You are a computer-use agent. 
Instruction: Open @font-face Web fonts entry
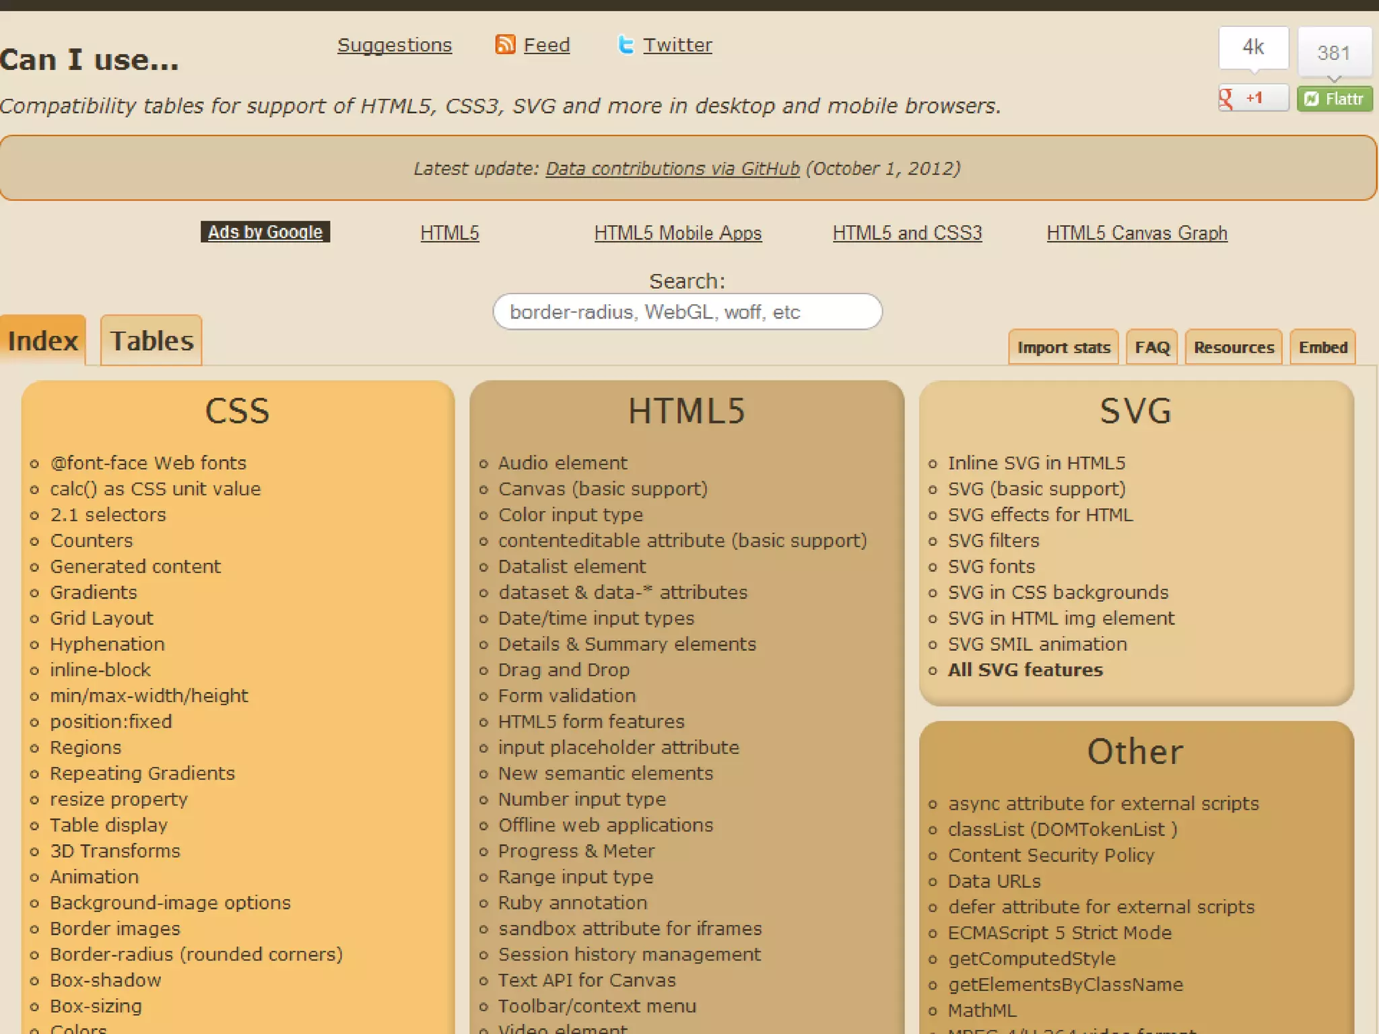point(148,463)
